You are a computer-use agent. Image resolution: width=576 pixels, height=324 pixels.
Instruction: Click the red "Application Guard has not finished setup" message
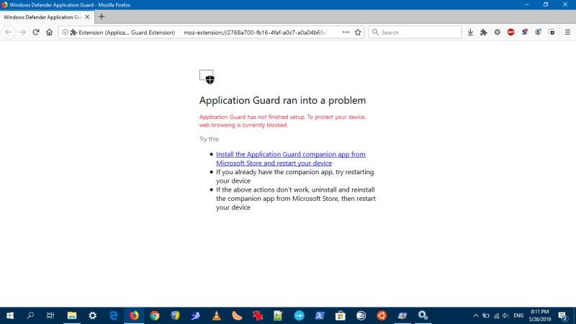(282, 121)
